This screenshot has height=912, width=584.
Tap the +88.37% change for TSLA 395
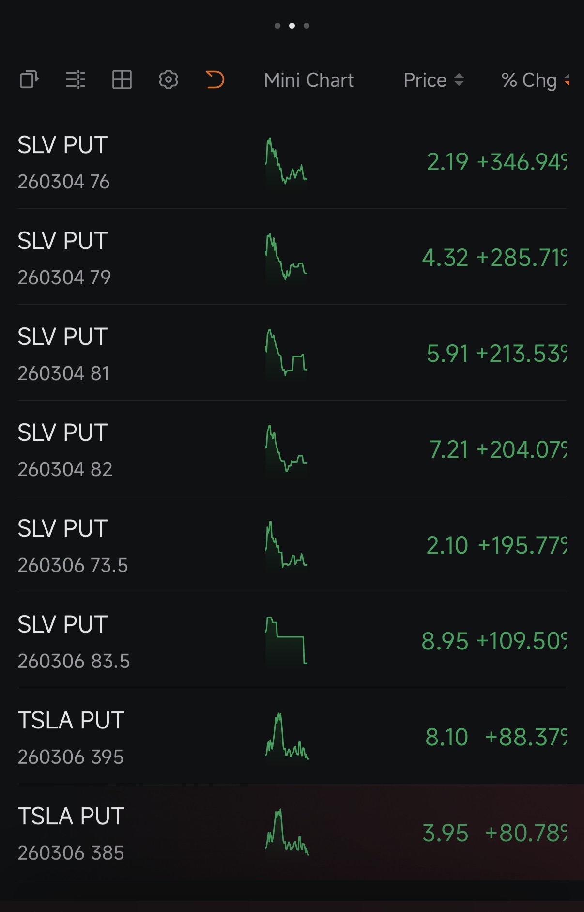526,737
